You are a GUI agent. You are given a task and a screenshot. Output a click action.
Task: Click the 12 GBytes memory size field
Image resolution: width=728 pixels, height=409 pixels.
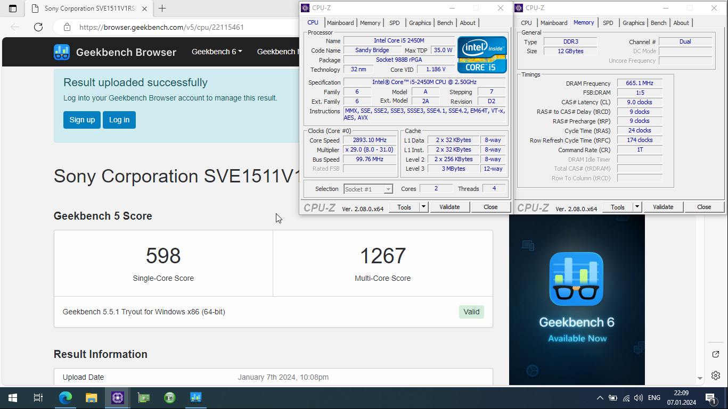570,51
